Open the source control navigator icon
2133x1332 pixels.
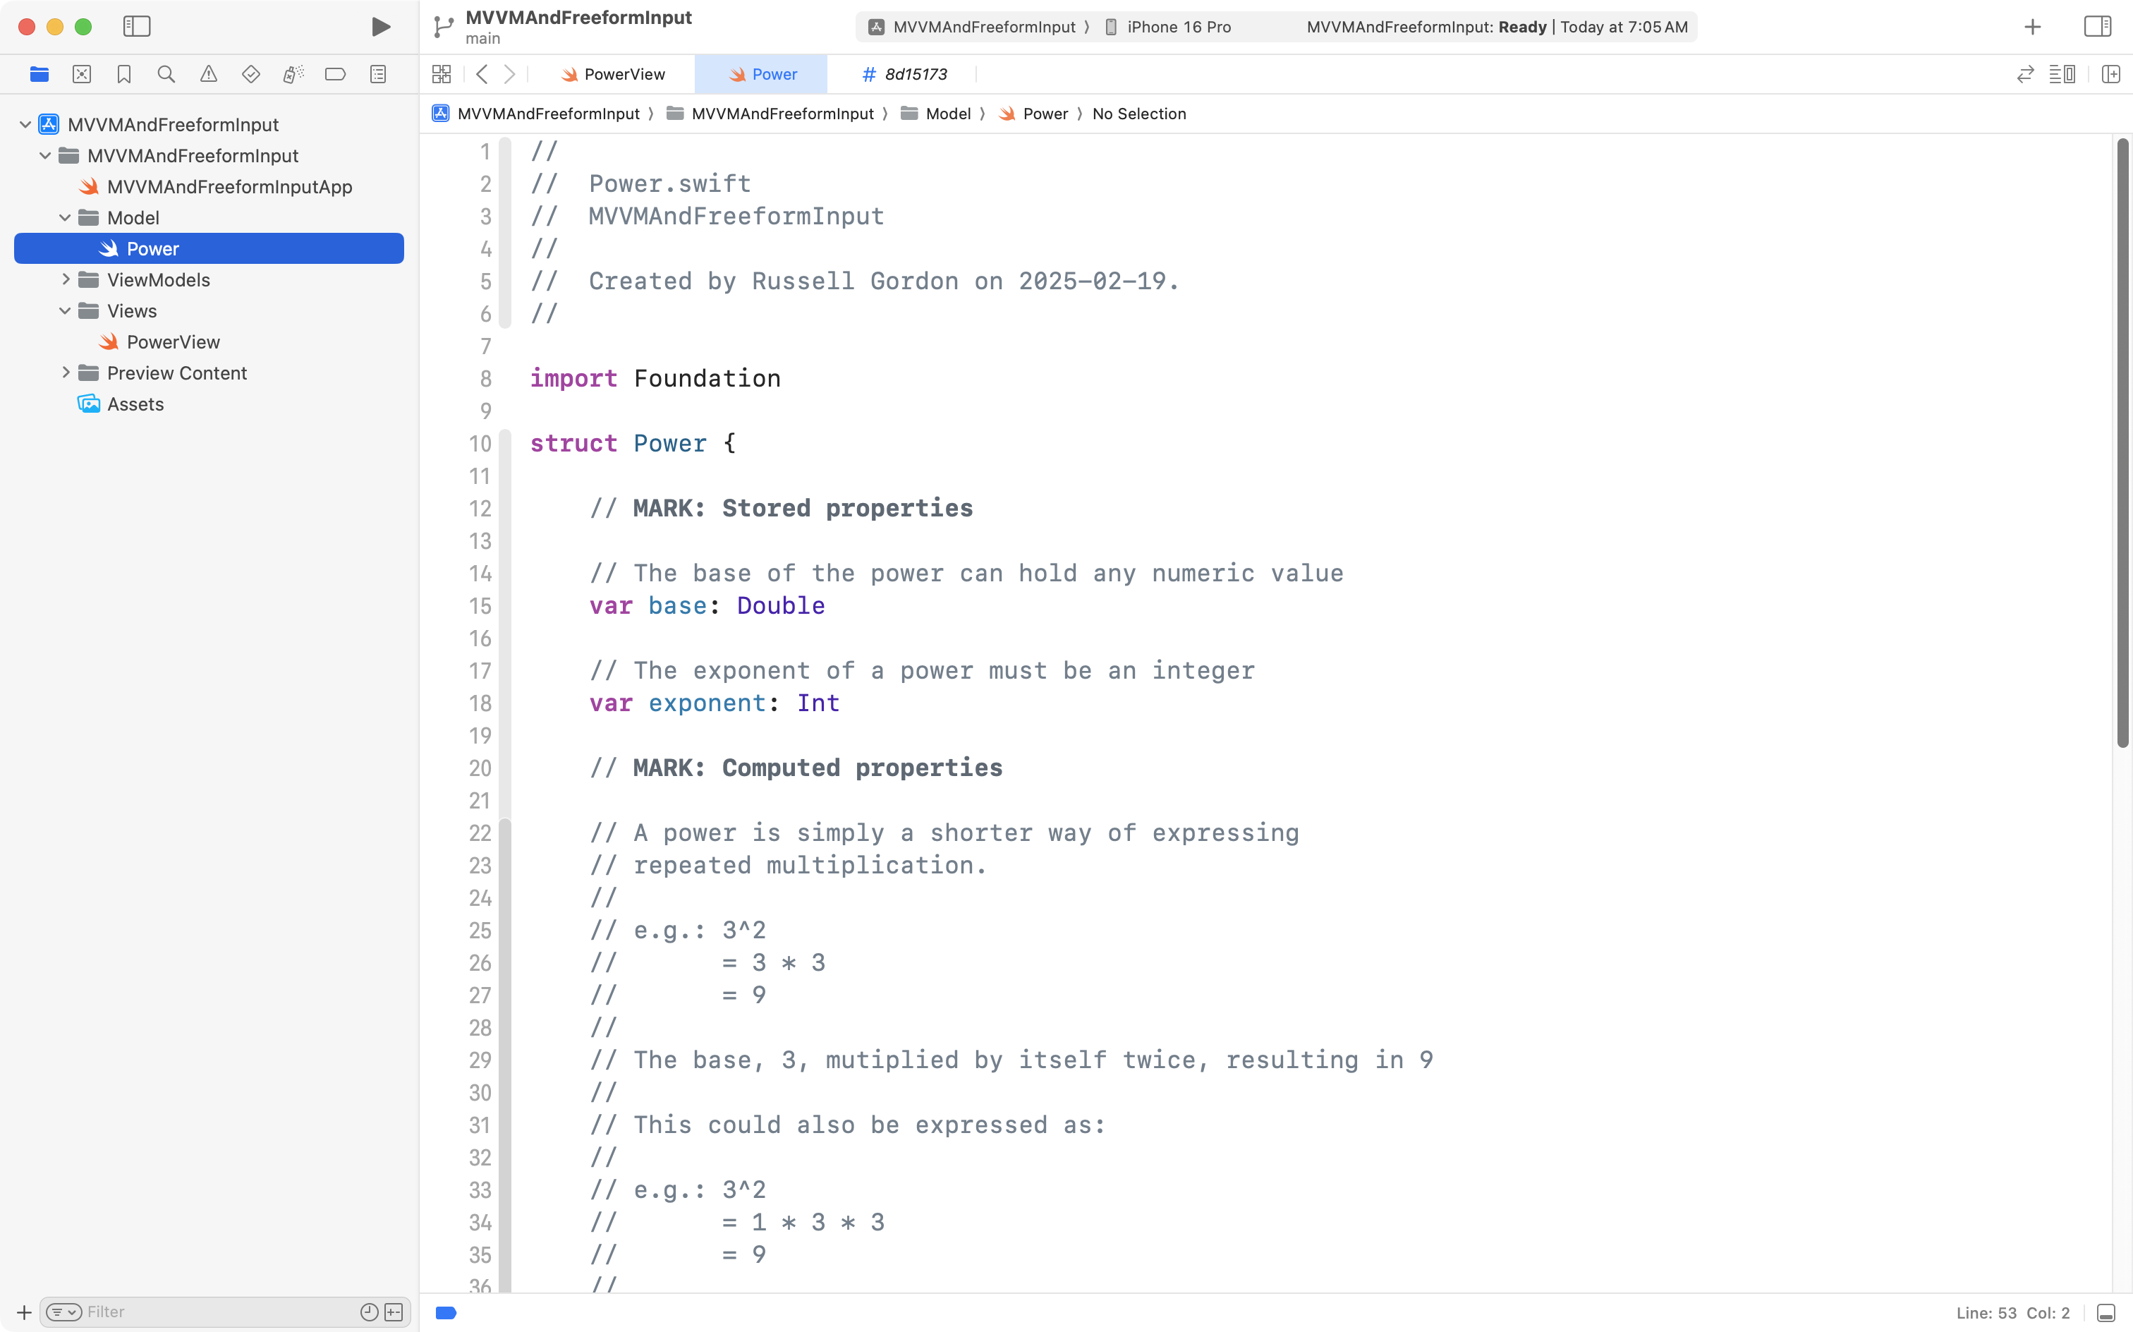click(x=81, y=74)
